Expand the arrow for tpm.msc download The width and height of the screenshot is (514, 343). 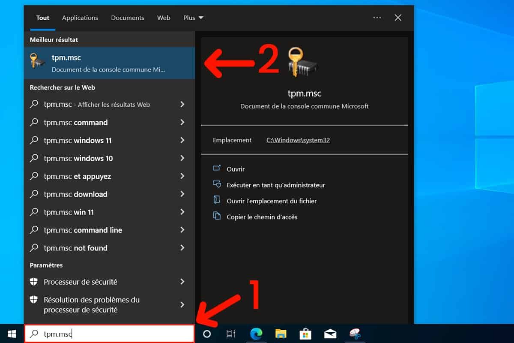tap(182, 194)
